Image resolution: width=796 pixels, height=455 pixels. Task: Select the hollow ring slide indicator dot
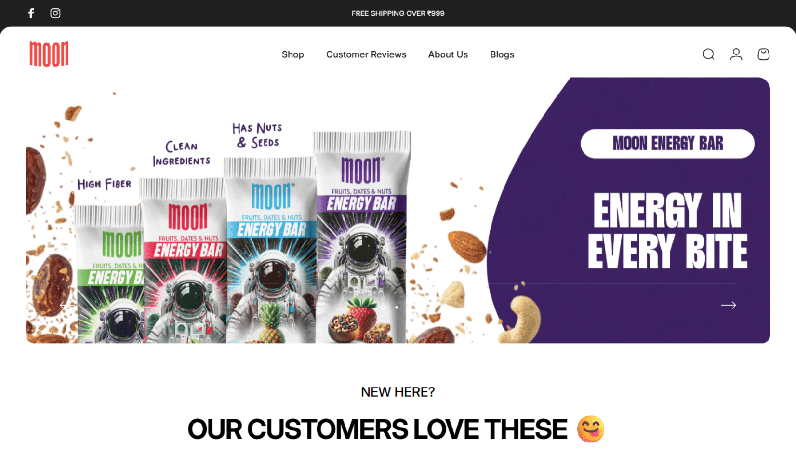(x=384, y=307)
